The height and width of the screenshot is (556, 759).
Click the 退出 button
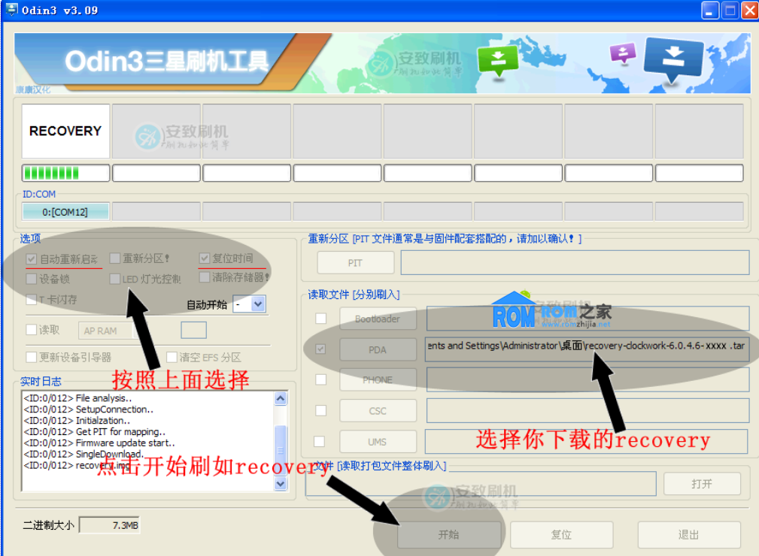688,534
